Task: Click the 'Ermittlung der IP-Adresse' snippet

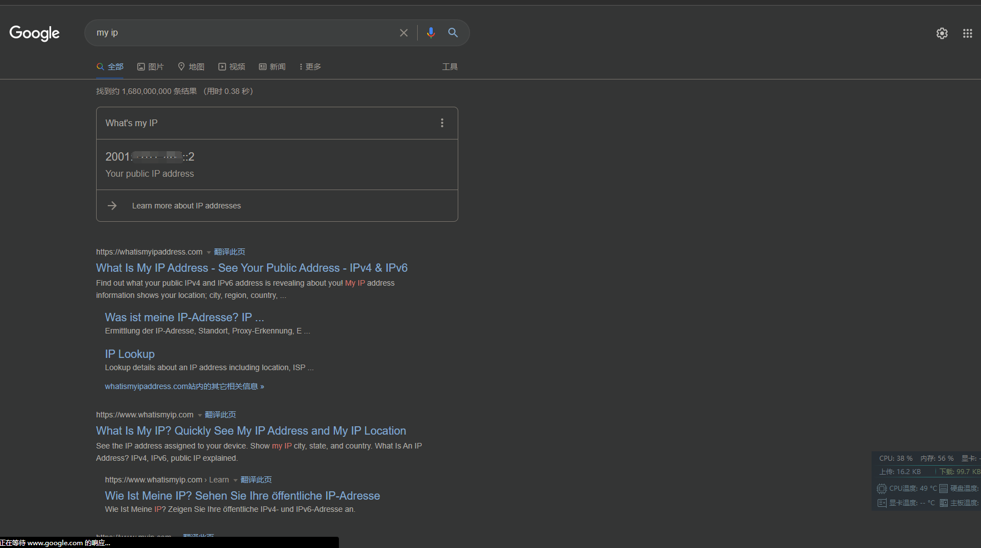Action: (x=208, y=331)
